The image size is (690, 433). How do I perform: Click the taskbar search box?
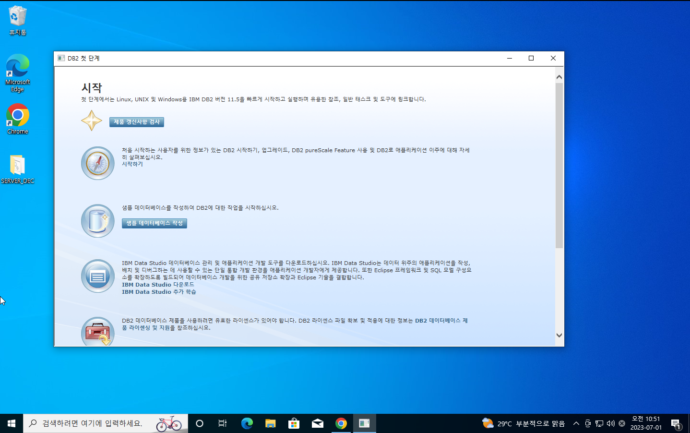click(x=106, y=423)
